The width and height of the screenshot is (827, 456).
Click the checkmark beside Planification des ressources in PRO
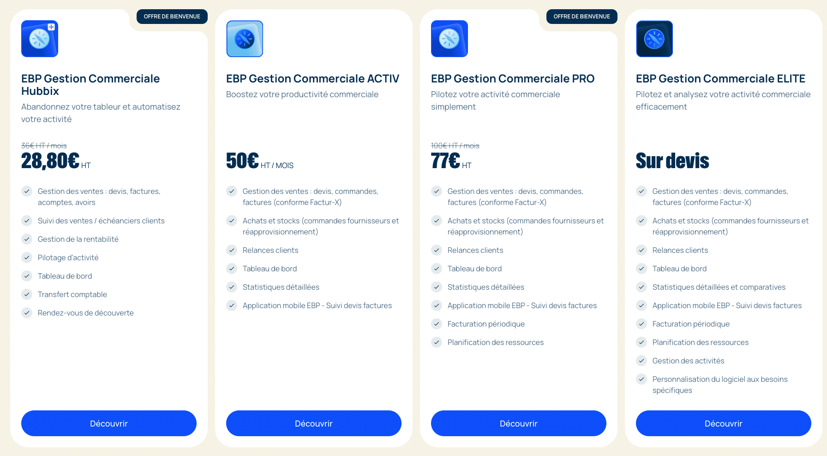click(437, 342)
